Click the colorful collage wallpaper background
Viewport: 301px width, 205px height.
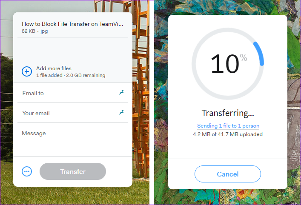pyautogui.click(x=294, y=96)
